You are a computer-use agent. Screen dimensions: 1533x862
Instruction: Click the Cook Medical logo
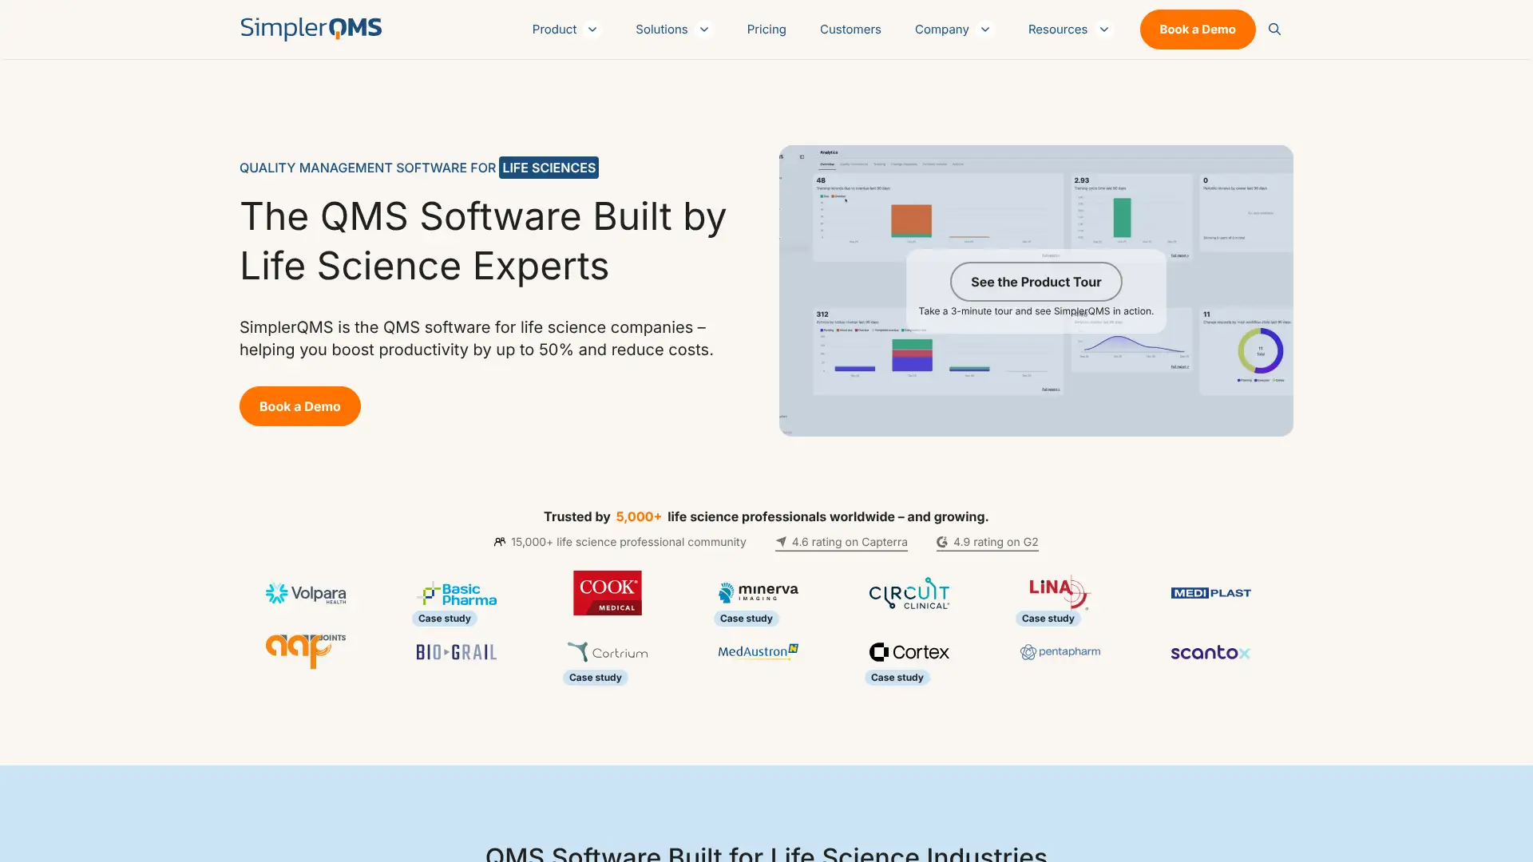pyautogui.click(x=608, y=593)
